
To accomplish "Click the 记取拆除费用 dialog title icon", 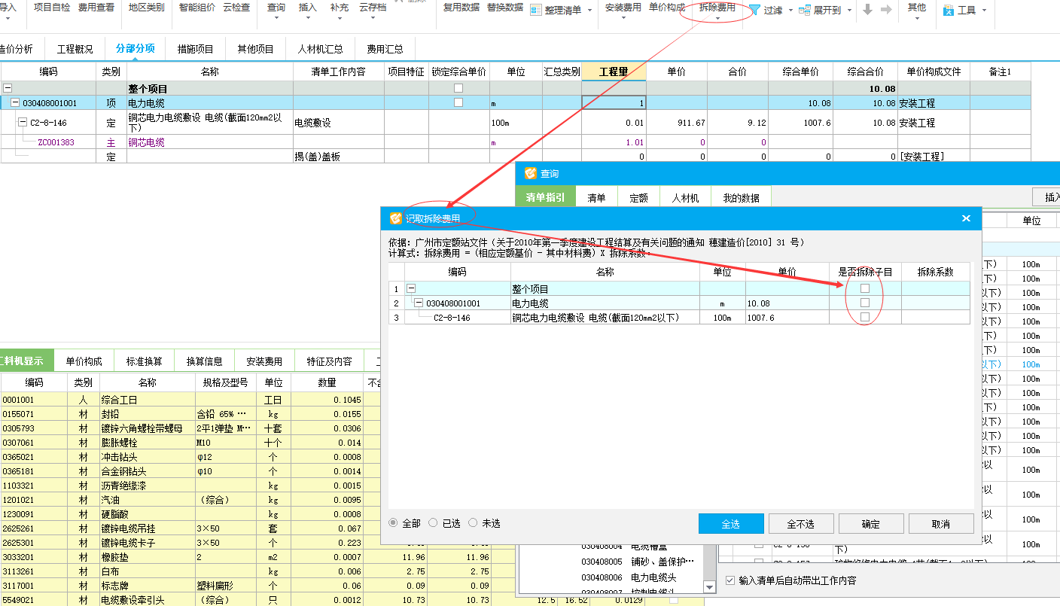I will pyautogui.click(x=395, y=218).
